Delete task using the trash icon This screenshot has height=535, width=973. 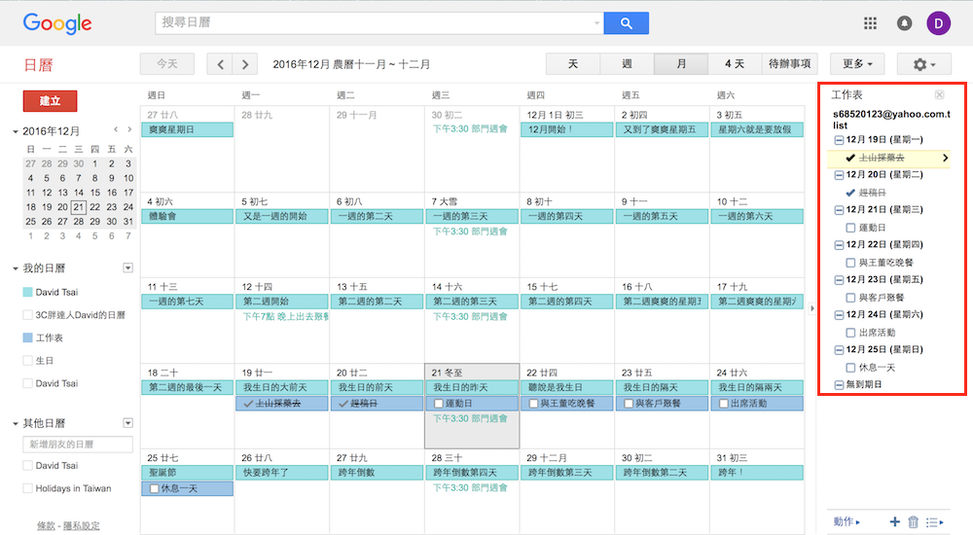pos(913,522)
